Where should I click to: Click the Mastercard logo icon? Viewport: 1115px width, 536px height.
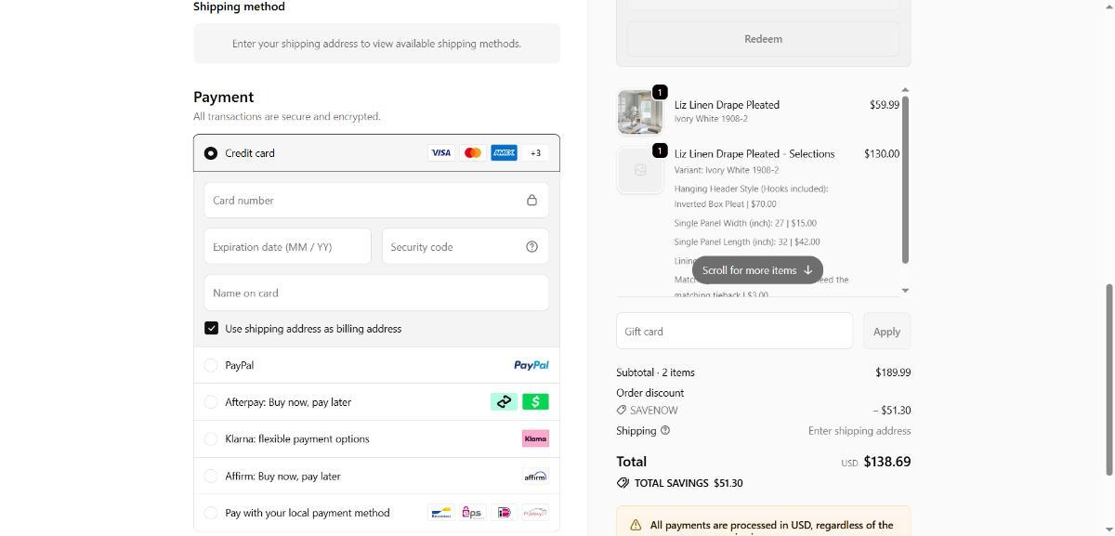[472, 153]
